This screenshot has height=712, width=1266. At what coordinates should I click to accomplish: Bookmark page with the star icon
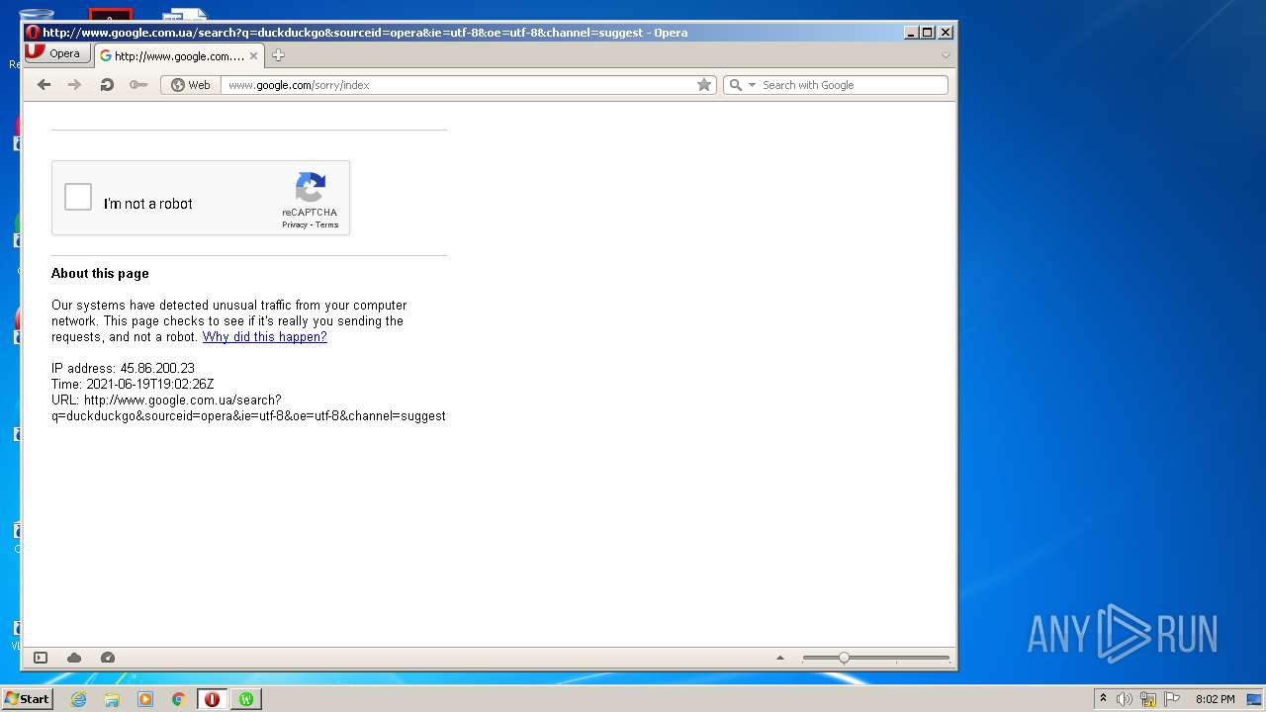(704, 85)
